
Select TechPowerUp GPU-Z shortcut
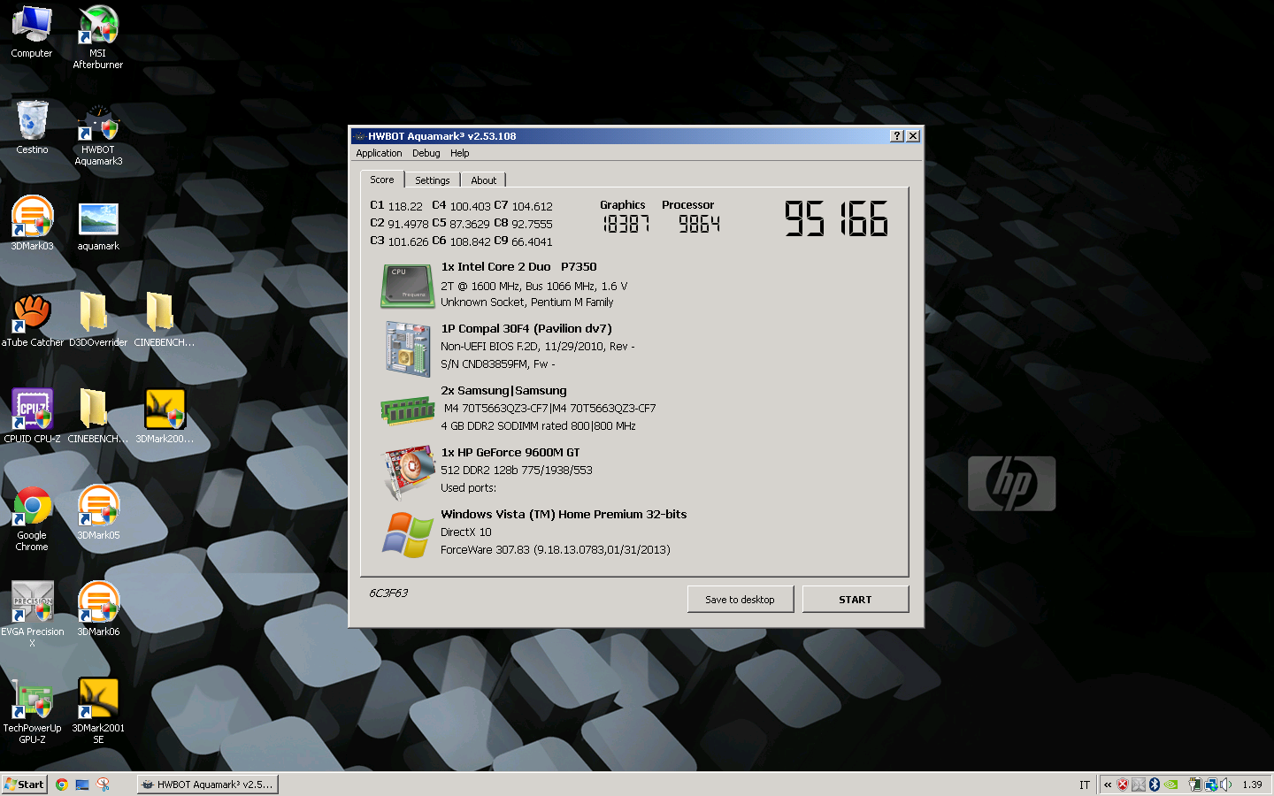32,711
